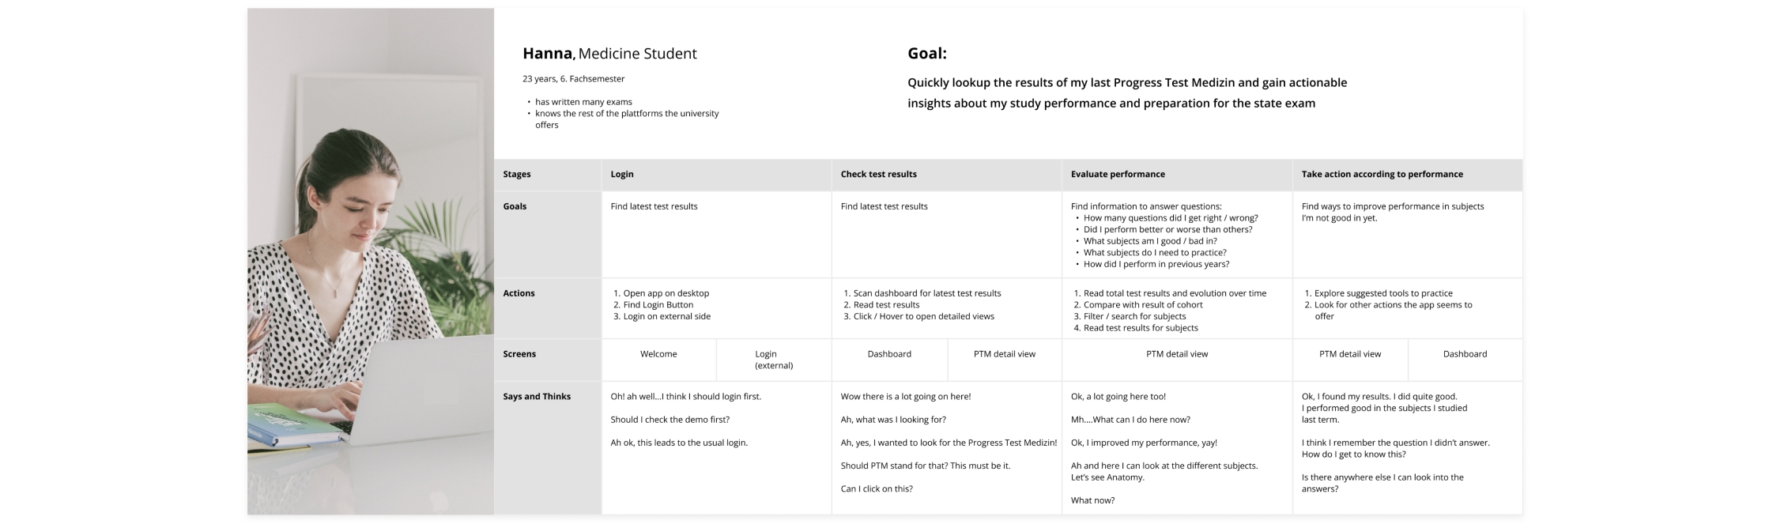This screenshot has width=1769, height=528.
Task: Click 'Dashboard' screen under Check test results
Action: pos(889,354)
